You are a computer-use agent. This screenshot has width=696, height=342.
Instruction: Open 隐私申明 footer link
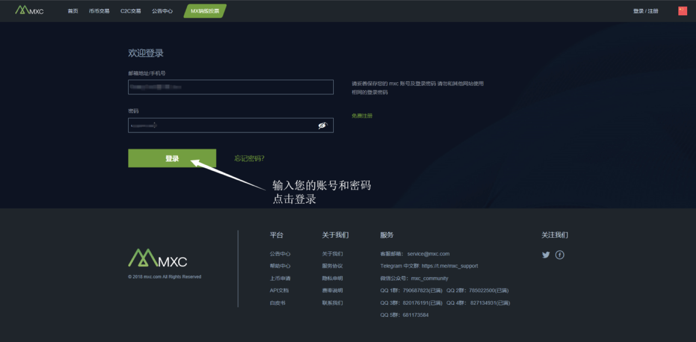click(x=332, y=278)
